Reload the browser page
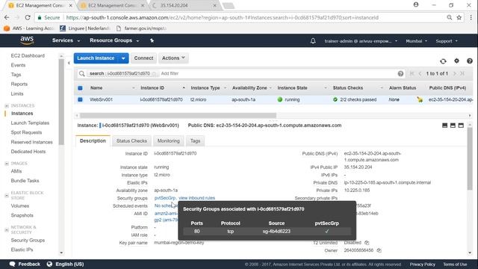The width and height of the screenshot is (478, 269). (28, 18)
